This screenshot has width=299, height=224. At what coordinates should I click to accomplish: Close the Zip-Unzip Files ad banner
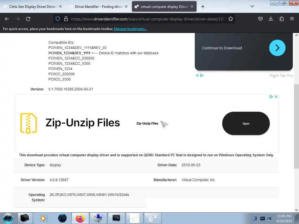[276, 97]
